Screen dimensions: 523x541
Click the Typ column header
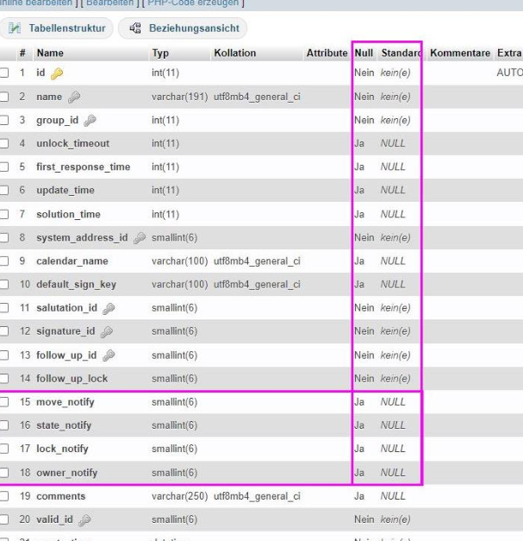tap(160, 53)
